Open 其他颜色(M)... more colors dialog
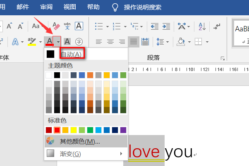 (x=86, y=141)
